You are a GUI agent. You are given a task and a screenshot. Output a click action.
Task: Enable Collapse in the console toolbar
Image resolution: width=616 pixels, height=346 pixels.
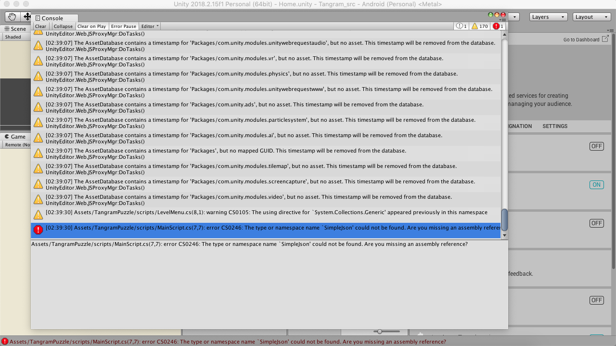tap(63, 26)
